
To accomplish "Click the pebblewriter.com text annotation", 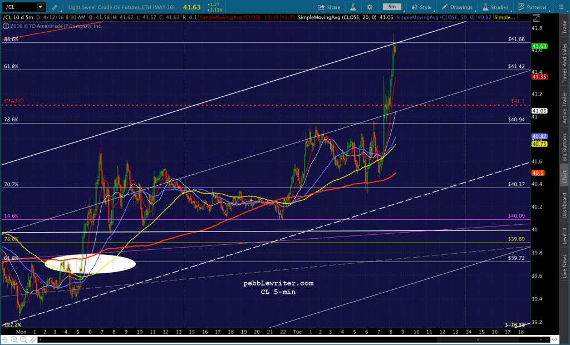I will [x=278, y=283].
